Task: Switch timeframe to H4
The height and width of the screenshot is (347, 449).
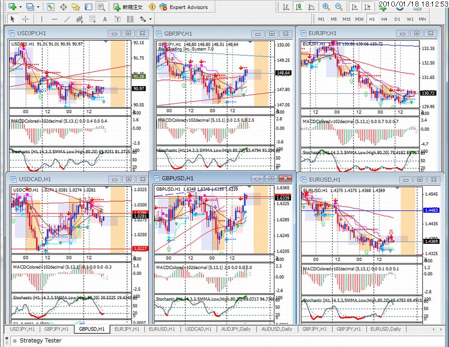Action: [x=384, y=19]
